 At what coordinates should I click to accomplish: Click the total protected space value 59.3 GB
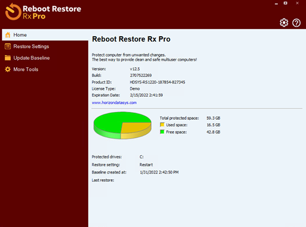click(213, 118)
